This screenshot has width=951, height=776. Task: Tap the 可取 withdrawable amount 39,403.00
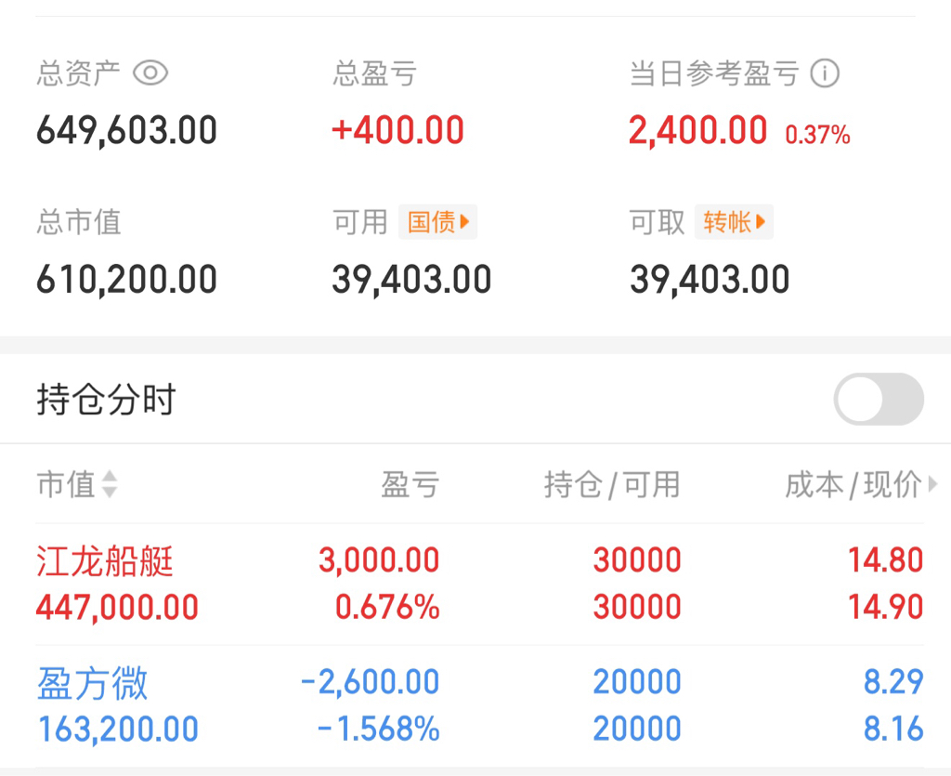710,279
